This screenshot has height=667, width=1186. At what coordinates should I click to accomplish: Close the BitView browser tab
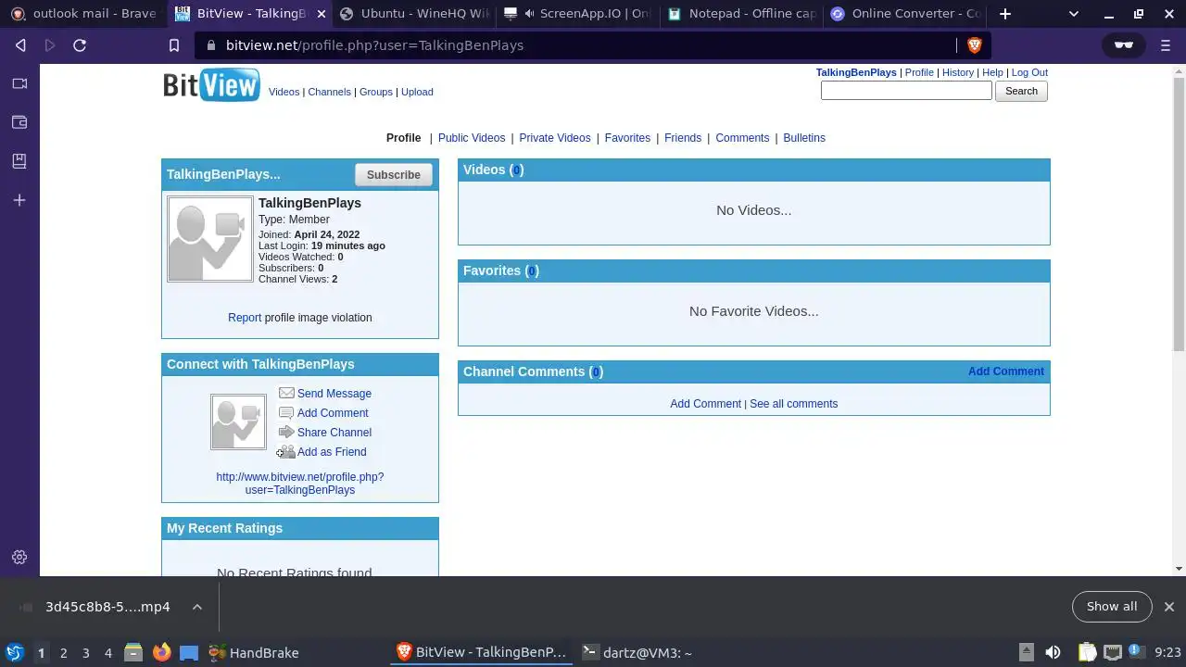pyautogui.click(x=321, y=14)
